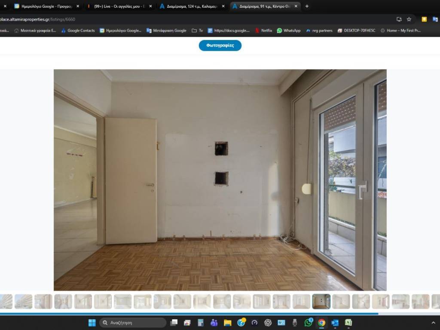The height and width of the screenshot is (330, 440).
Task: Click the Φωτογραφίες button
Action: (220, 46)
